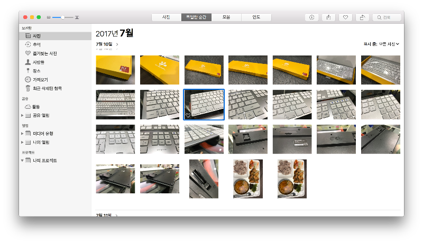Switch to the 특별한 순간 tab
423x243 pixels.
pos(196,17)
